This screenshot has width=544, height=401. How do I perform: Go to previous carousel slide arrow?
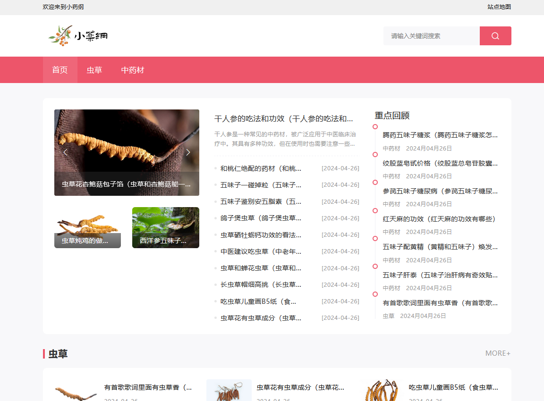[65, 152]
